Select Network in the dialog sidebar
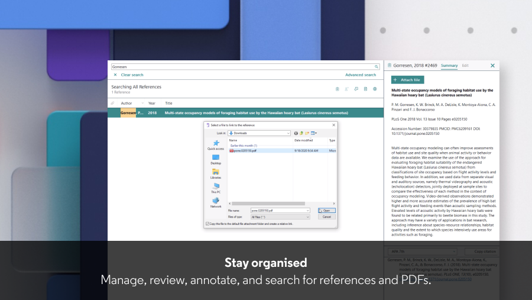The height and width of the screenshot is (300, 532). tap(216, 203)
